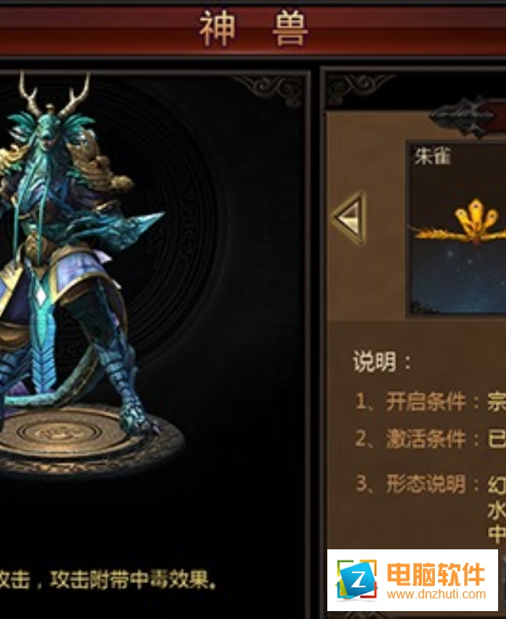Open the www.dnzhuti.com link
This screenshot has width=506, height=619.
coord(436,594)
